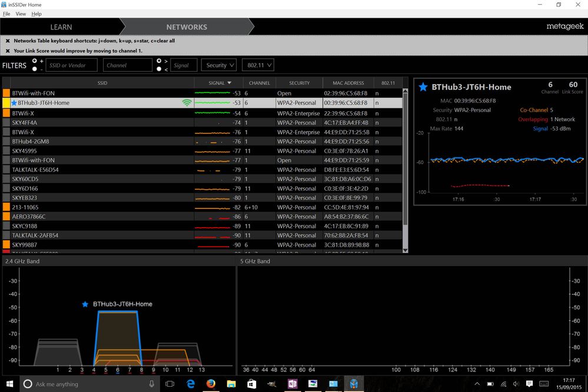Sort by SECURITY column header

point(299,83)
